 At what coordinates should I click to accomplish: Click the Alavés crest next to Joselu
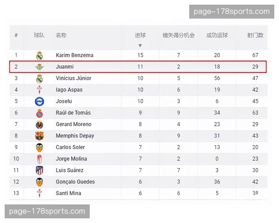(40, 101)
